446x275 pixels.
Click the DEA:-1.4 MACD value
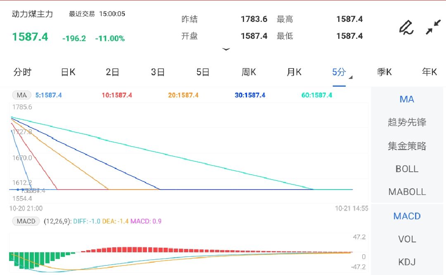pos(115,221)
